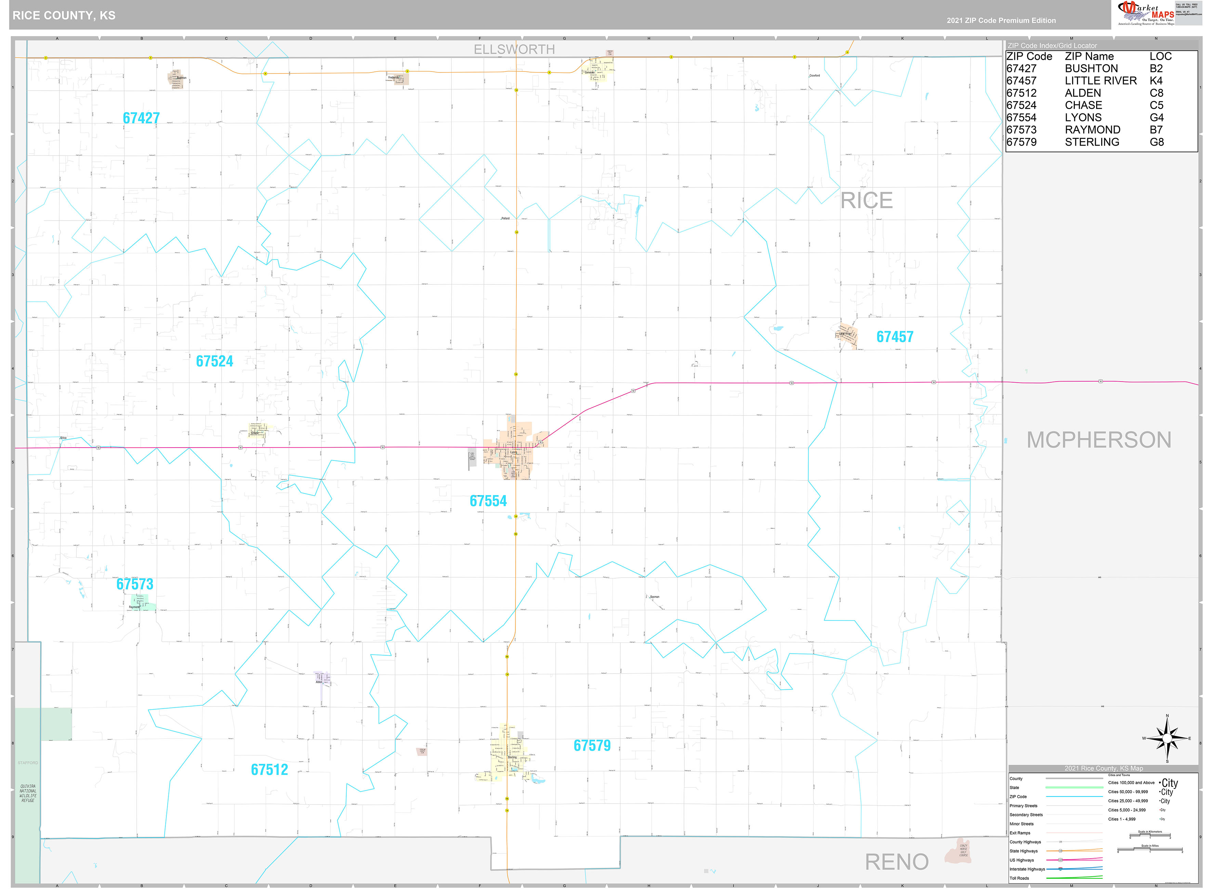Click the Interstate Highways shield symbol in legend

coord(1060,869)
